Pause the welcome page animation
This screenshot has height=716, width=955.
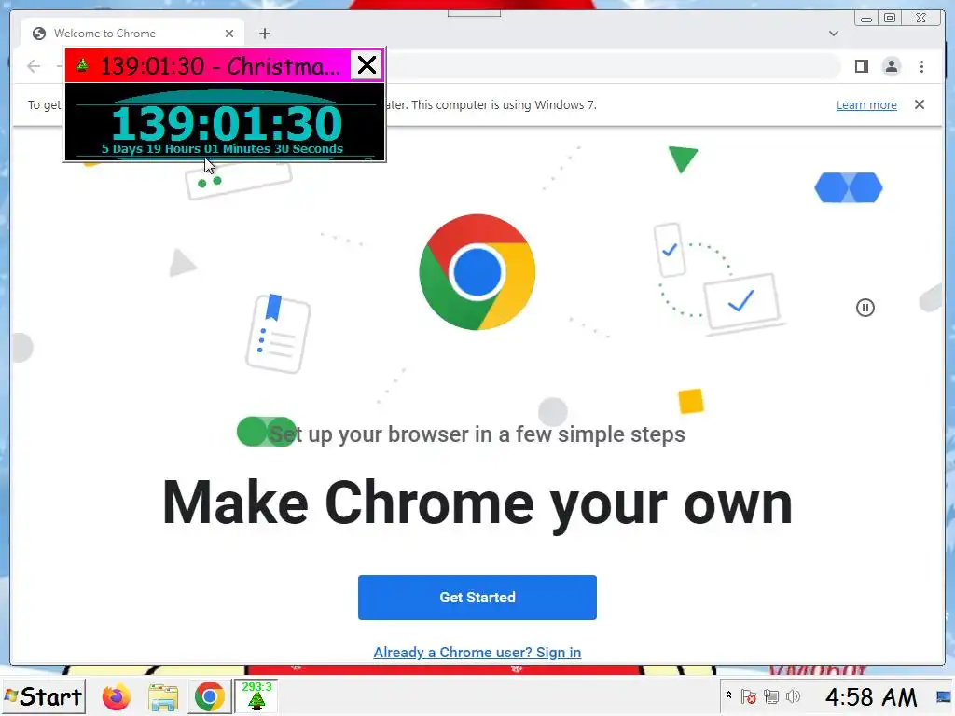(865, 308)
